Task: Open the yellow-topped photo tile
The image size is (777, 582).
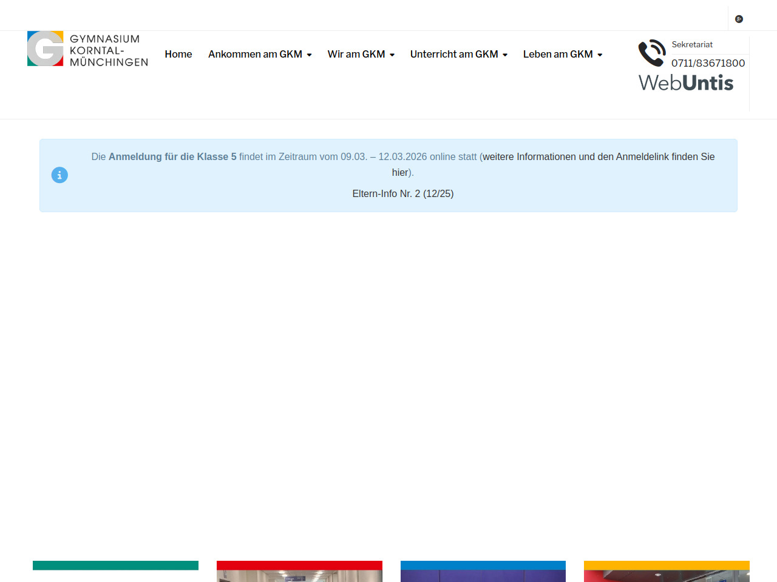Action: [x=667, y=573]
